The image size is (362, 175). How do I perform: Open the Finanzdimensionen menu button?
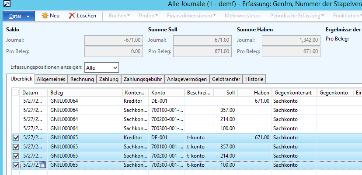192,16
